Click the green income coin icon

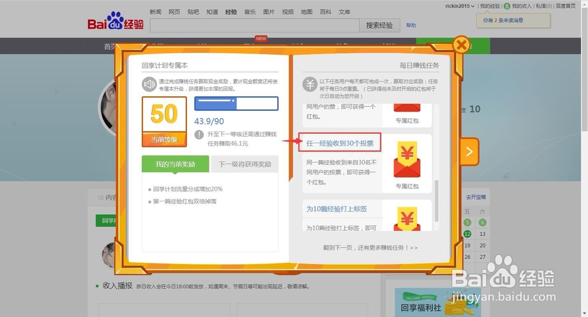coord(507,6)
